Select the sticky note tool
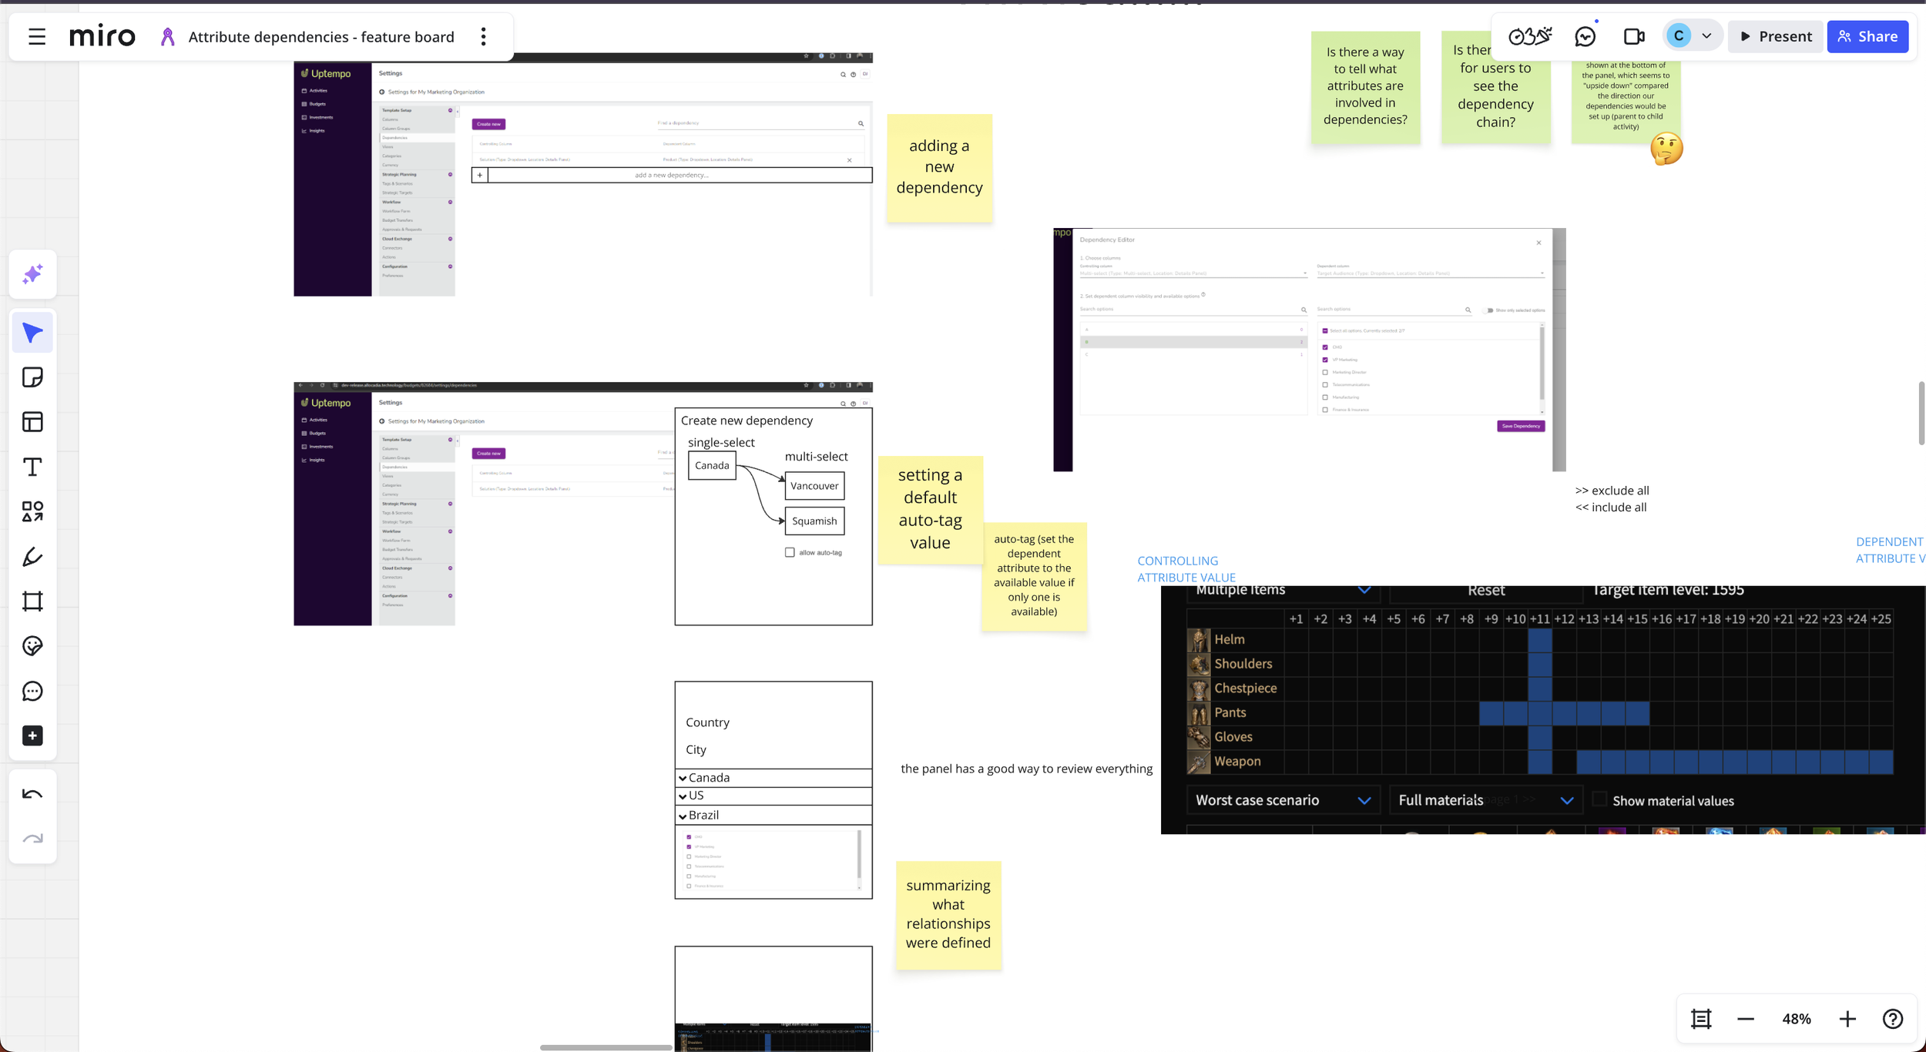1926x1052 pixels. (32, 377)
